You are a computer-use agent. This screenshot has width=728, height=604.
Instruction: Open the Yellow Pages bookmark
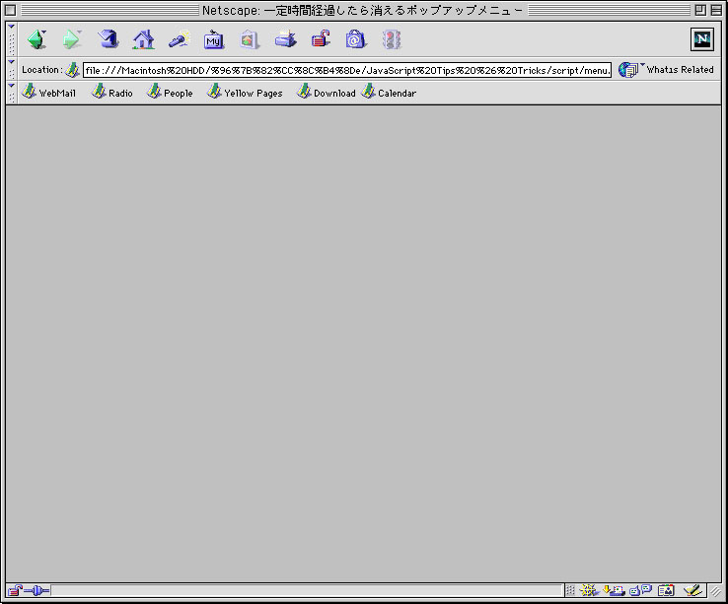click(245, 92)
